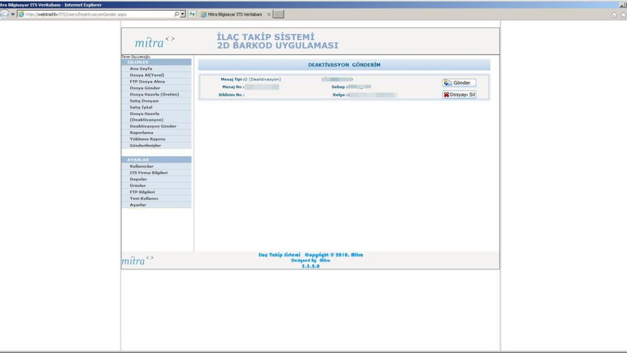Click the browser back button
The width and height of the screenshot is (627, 353).
pos(4,14)
